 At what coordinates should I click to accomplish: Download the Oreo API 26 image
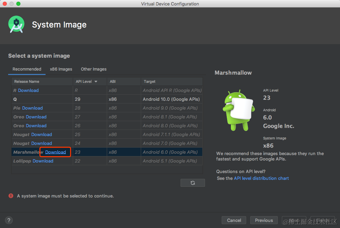click(x=36, y=126)
